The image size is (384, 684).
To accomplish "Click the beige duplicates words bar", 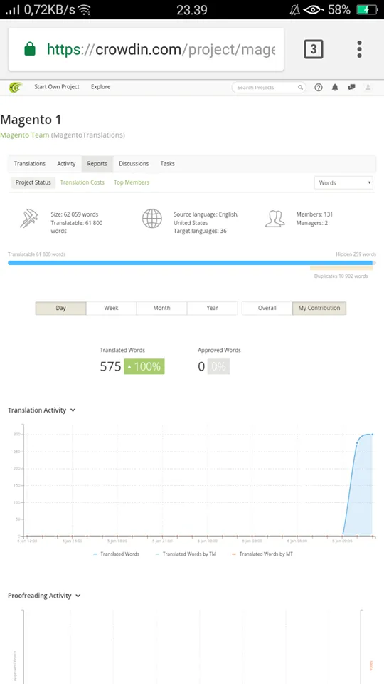I will pyautogui.click(x=341, y=269).
